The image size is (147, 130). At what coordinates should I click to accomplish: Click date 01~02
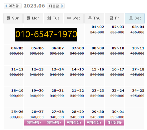pyautogui.click(x=98, y=27)
